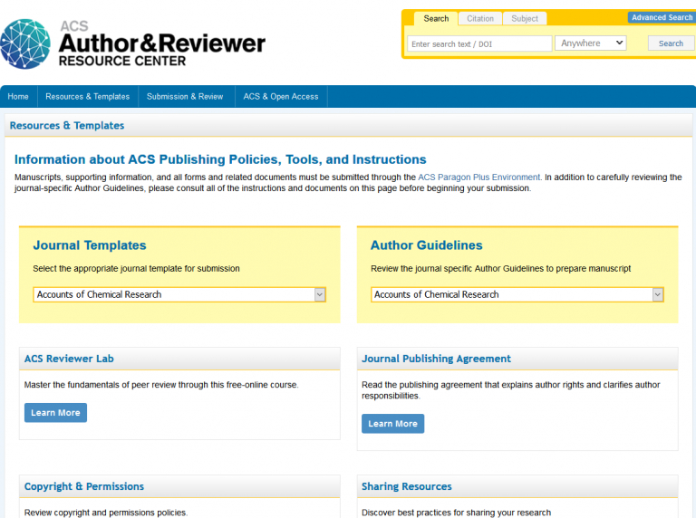This screenshot has width=696, height=518.
Task: Click 'Discover best practices for sharing' text
Action: pyautogui.click(x=457, y=513)
